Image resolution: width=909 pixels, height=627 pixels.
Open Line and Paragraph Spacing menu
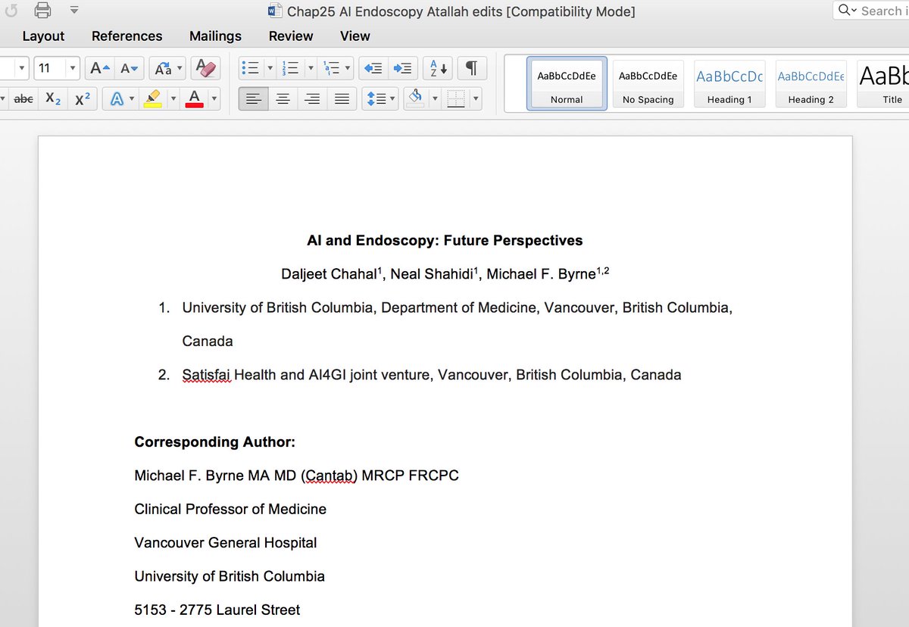coord(380,98)
